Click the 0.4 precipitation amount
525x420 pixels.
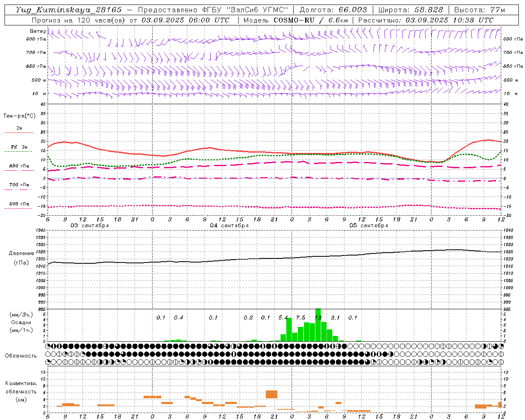(178, 317)
